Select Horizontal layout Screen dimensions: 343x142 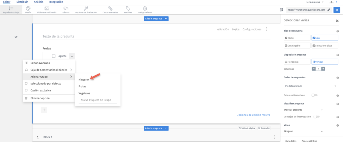click(x=297, y=62)
